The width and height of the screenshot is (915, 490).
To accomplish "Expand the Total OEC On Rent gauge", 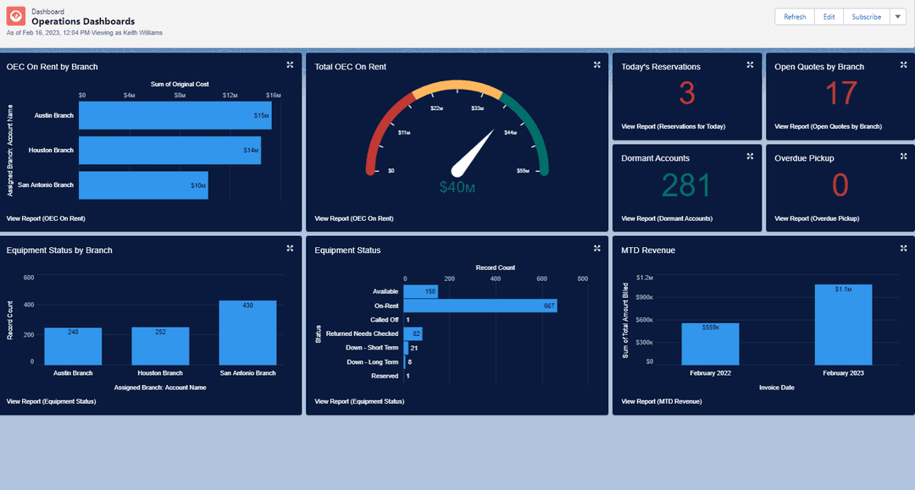I will 596,65.
